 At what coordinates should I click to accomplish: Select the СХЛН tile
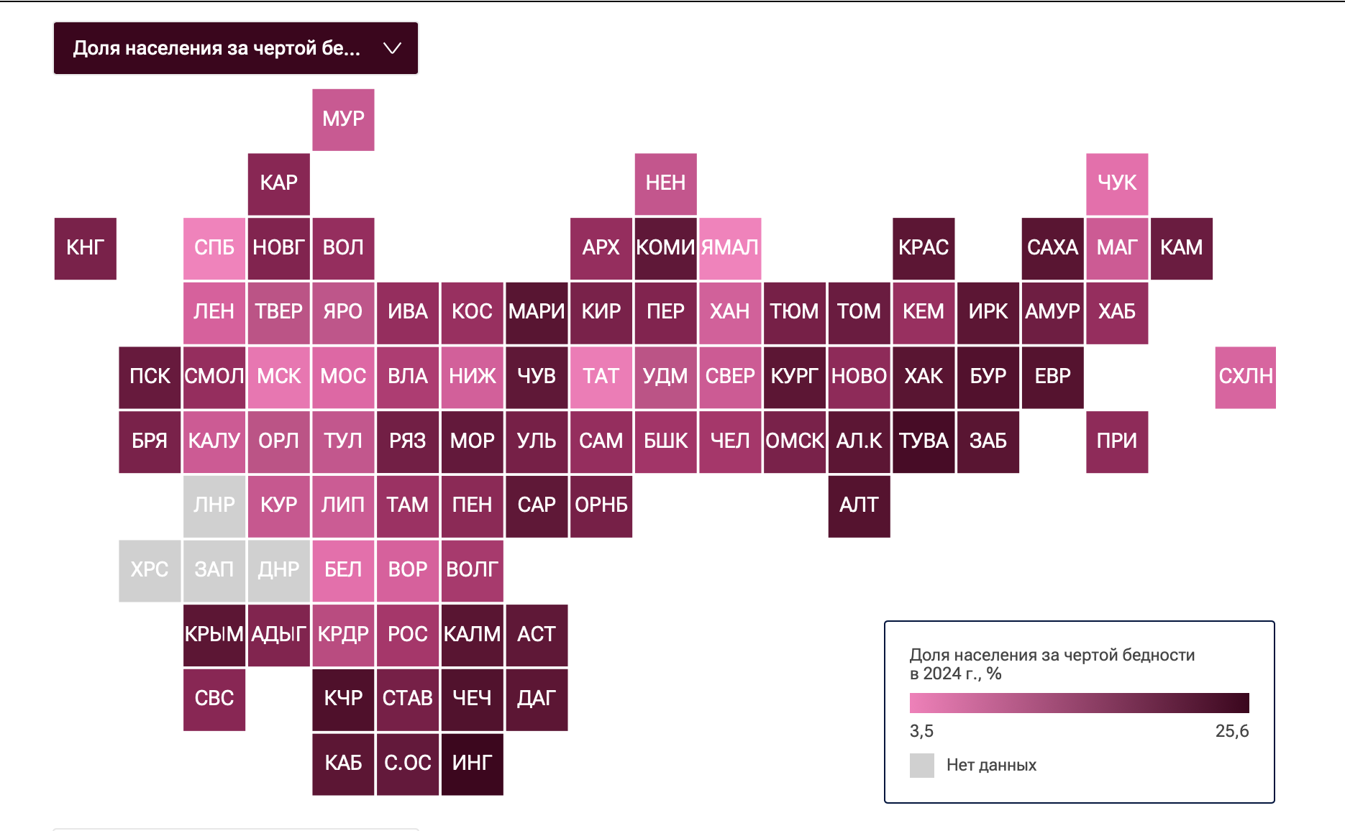coord(1246,377)
